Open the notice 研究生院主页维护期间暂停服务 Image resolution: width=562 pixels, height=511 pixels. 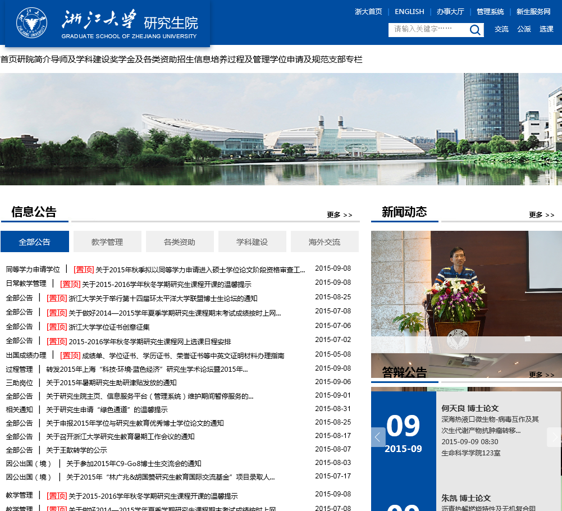point(150,396)
